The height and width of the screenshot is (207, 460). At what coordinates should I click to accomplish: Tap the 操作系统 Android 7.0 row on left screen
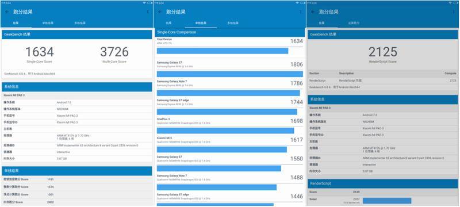[77, 102]
